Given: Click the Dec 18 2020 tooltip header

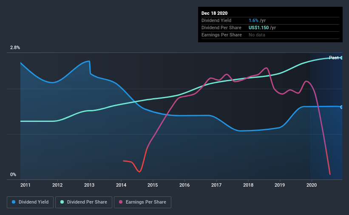Looking at the screenshot, I should point(214,13).
